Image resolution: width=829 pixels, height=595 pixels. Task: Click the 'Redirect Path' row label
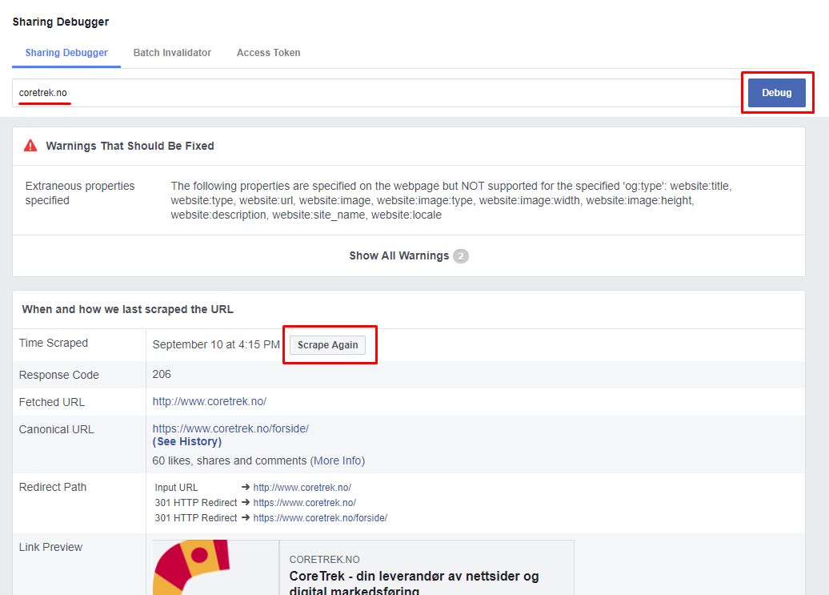53,487
